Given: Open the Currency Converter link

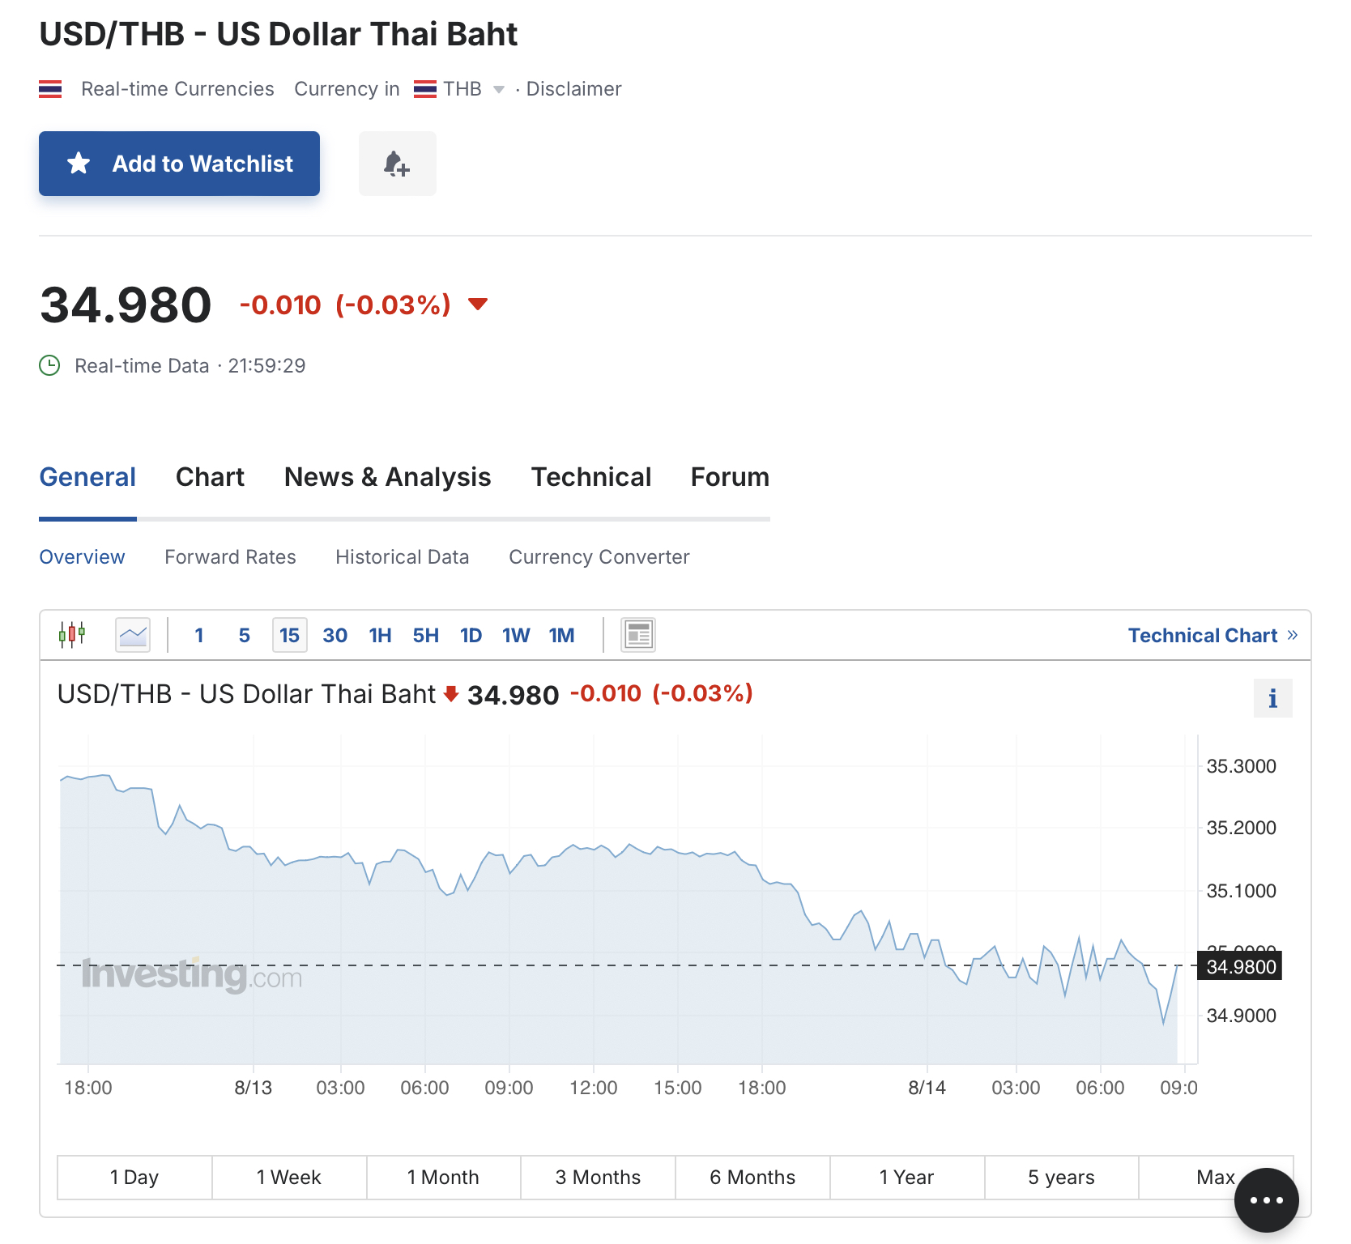Looking at the screenshot, I should click(x=599, y=557).
